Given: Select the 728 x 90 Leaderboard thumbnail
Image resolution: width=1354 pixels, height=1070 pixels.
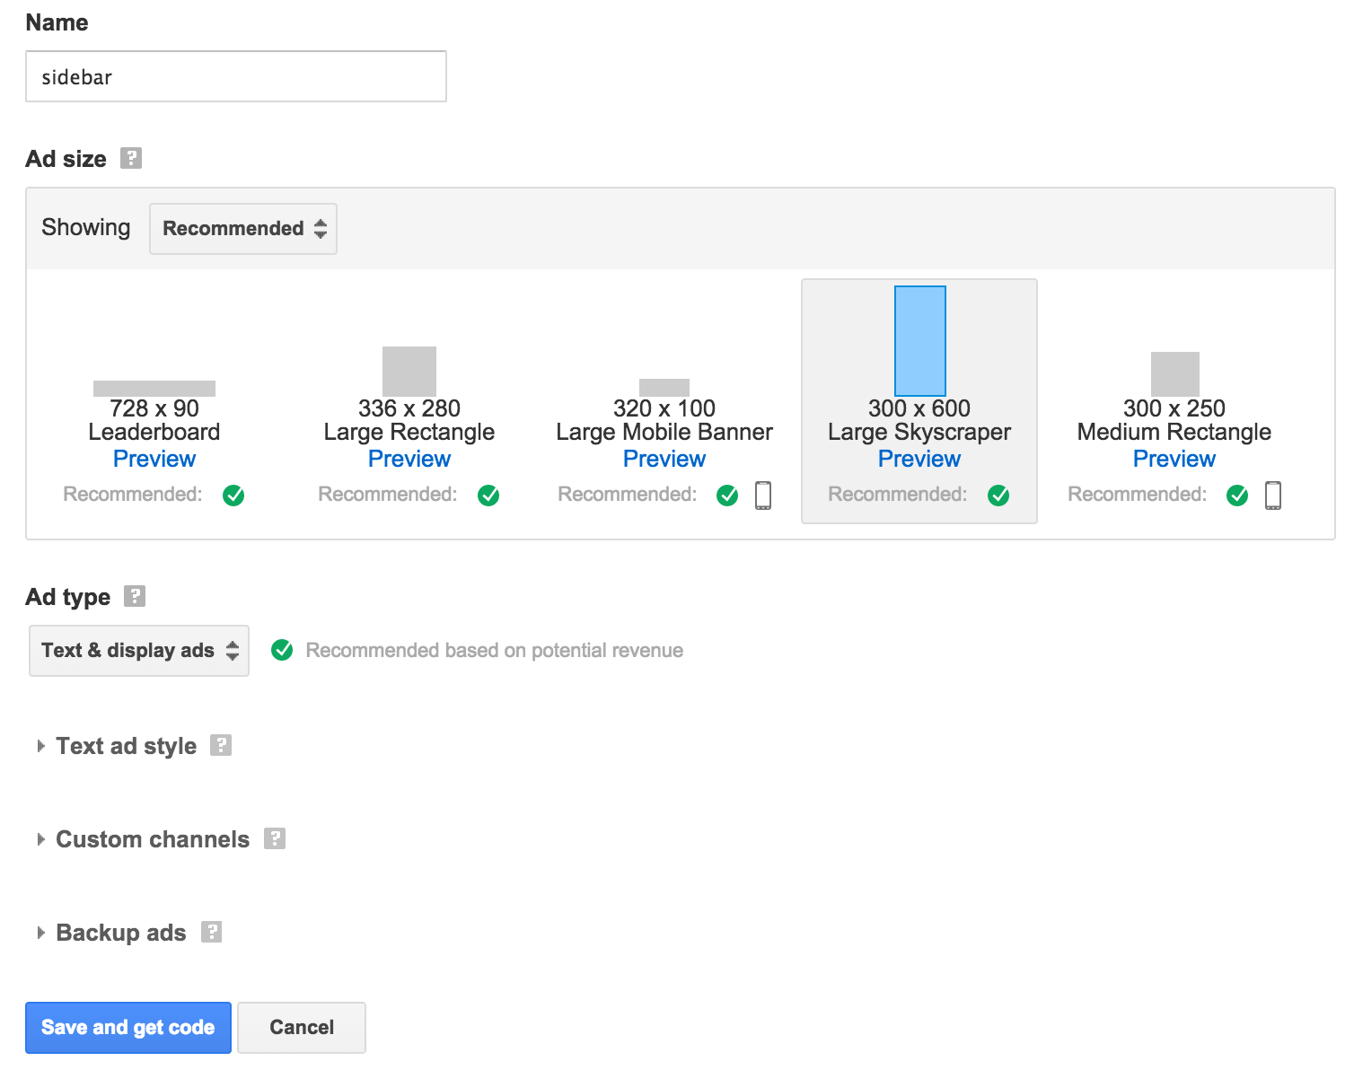Looking at the screenshot, I should (154, 389).
